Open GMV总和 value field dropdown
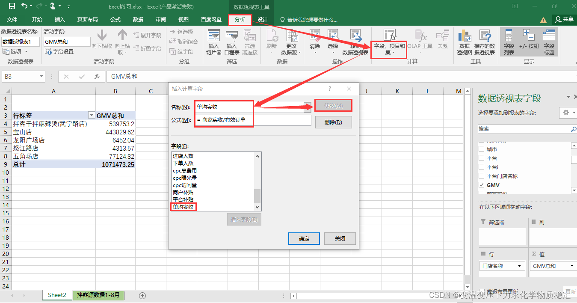 point(572,266)
